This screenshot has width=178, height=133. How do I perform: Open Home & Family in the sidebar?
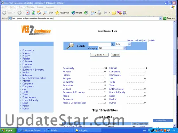(30, 100)
